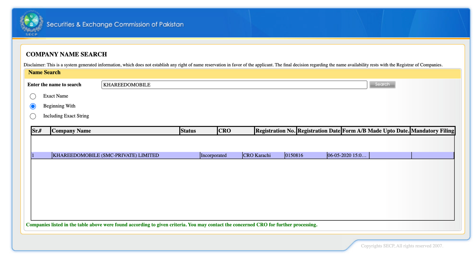Select the Exact Name radio button
The width and height of the screenshot is (475, 259).
[x=33, y=96]
